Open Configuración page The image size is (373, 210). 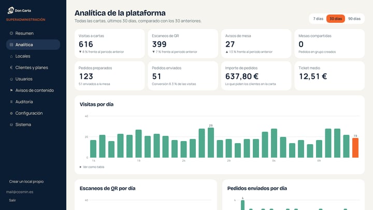(x=33, y=113)
